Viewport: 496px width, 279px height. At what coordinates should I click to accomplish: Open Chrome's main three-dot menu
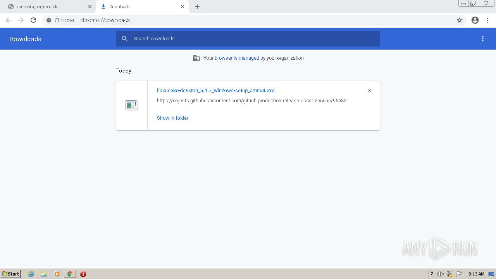click(488, 20)
